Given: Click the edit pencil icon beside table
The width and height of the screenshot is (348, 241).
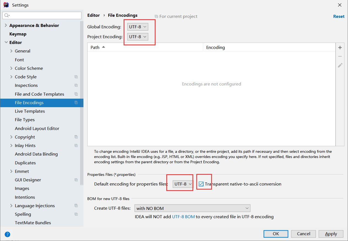Looking at the screenshot, I should (x=340, y=65).
